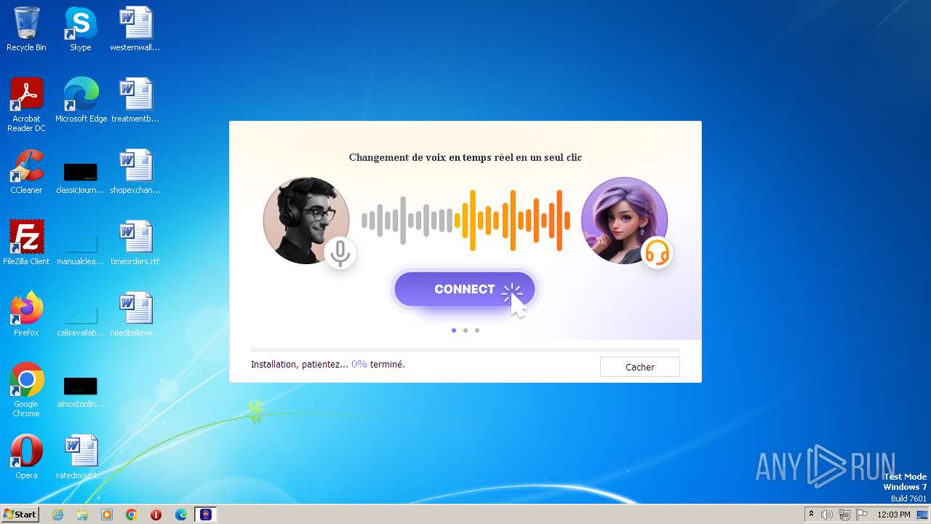Click the installation progress bar
The width and height of the screenshot is (931, 524).
[x=465, y=350]
